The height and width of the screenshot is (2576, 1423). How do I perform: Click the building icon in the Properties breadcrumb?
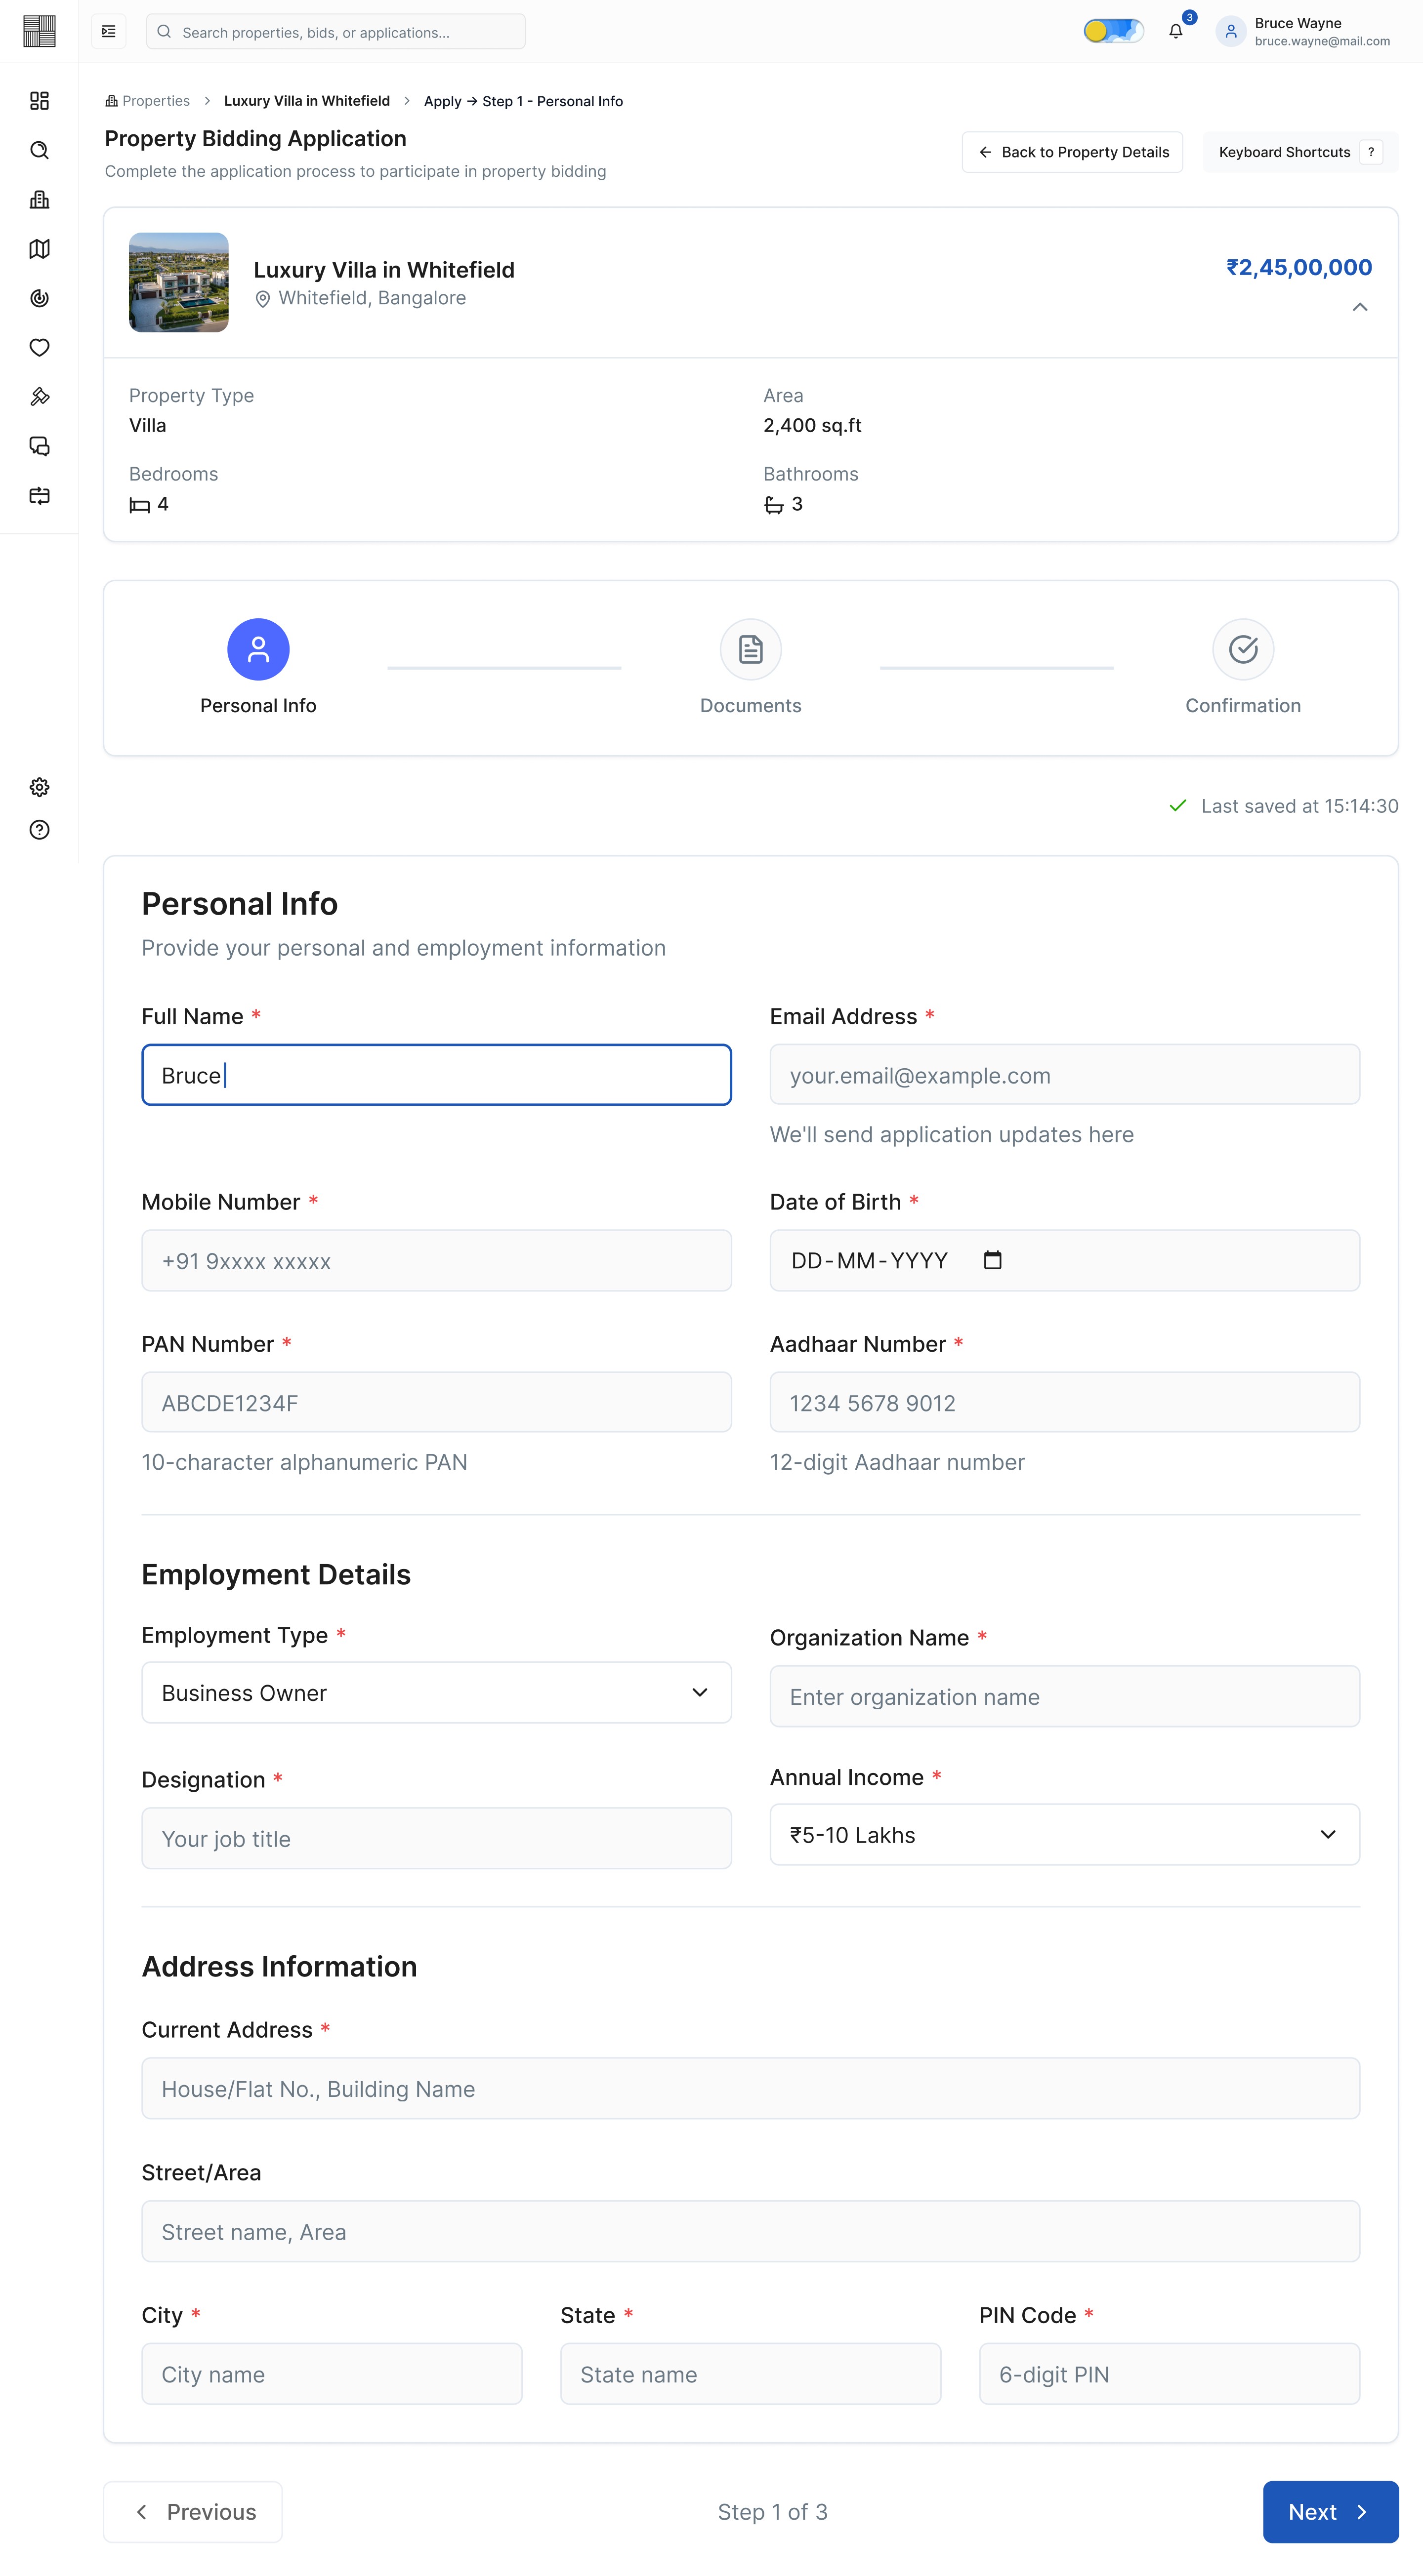point(111,101)
